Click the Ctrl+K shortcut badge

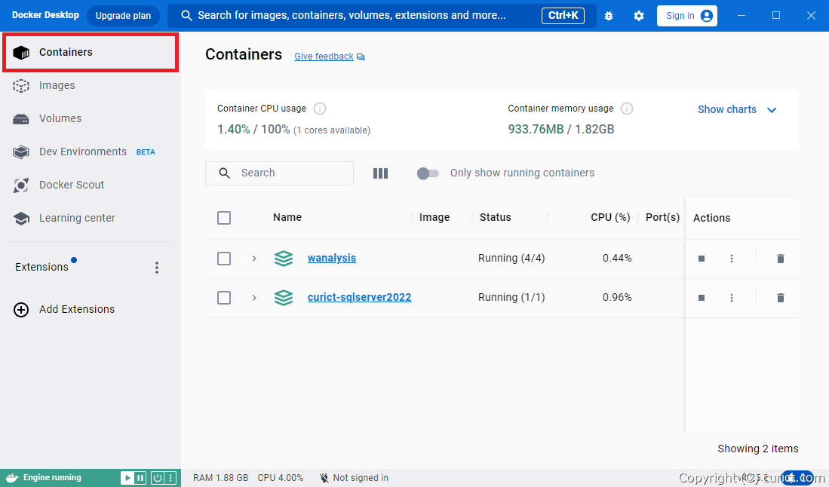(563, 16)
